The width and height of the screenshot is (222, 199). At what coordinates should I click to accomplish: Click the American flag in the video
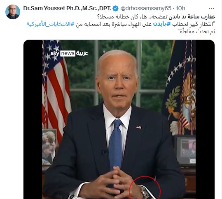56,87
